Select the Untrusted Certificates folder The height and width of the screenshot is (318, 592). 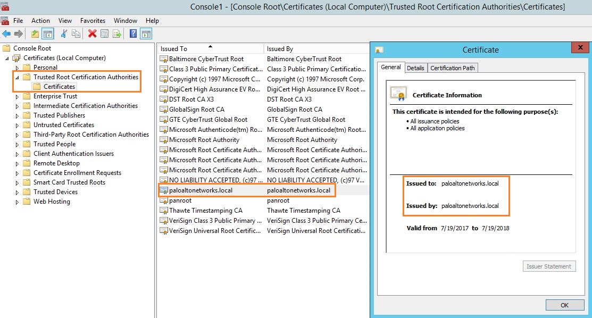(x=63, y=125)
